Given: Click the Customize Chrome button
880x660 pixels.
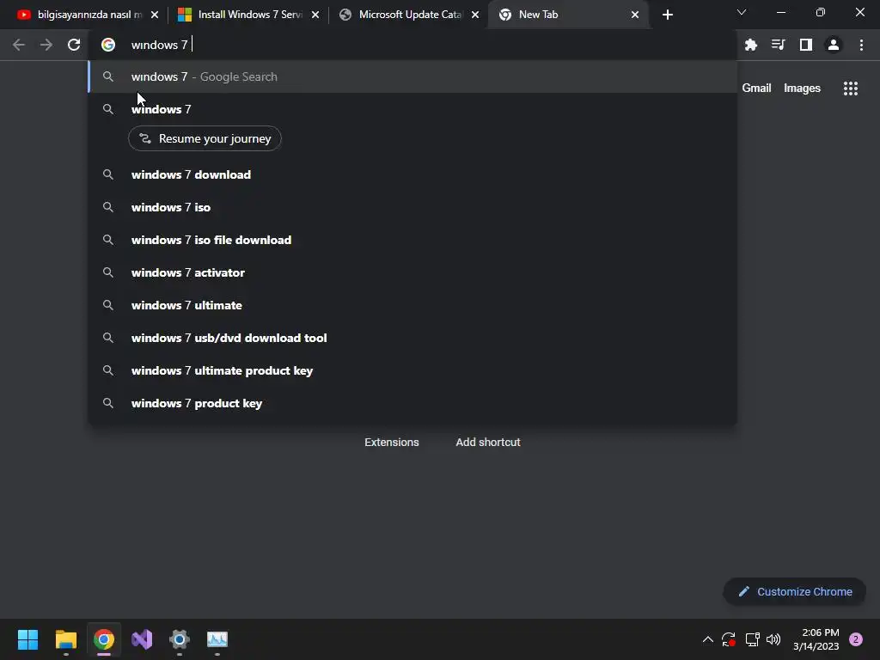Looking at the screenshot, I should tap(795, 591).
